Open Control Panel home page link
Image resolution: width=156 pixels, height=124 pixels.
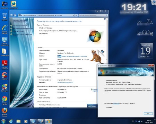(19, 21)
